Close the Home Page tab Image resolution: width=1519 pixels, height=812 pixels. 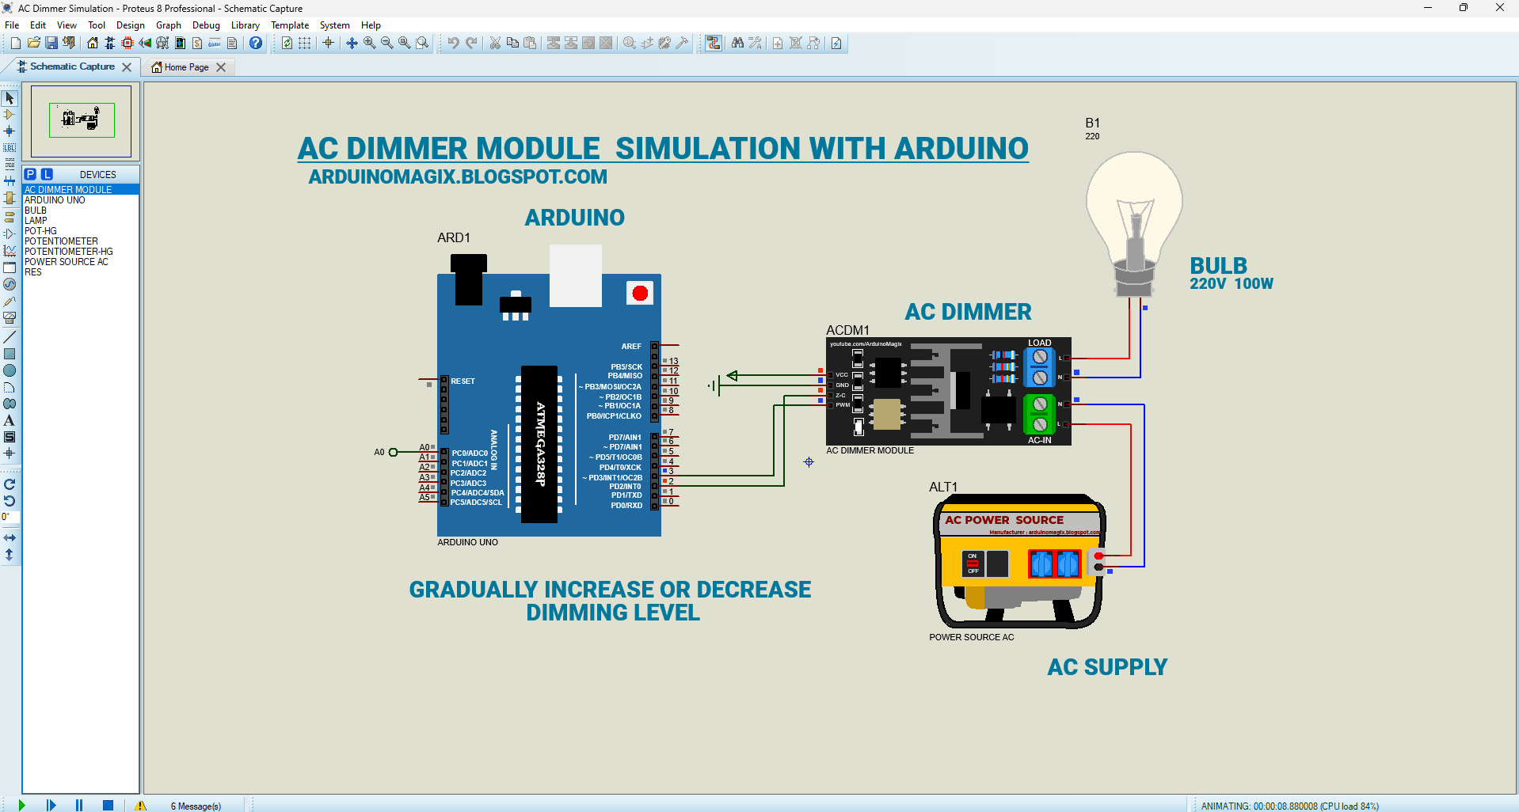221,67
